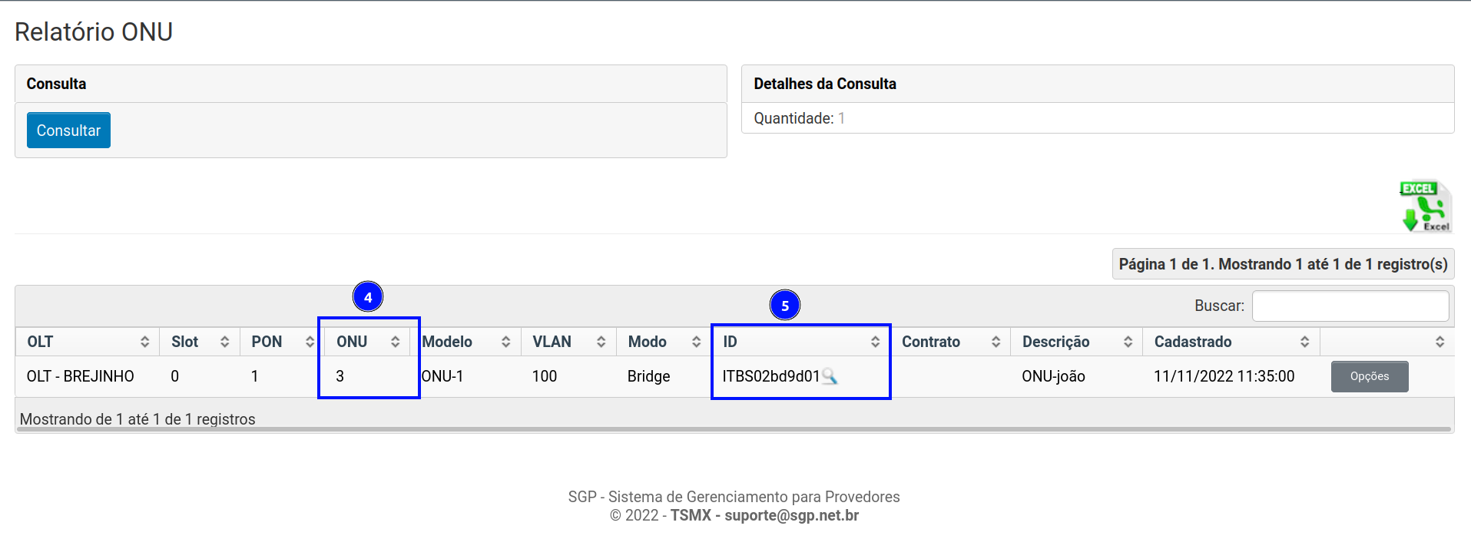The image size is (1471, 539).
Task: Click the magnifier icon beside ITBS02bd9d01
Action: (830, 376)
